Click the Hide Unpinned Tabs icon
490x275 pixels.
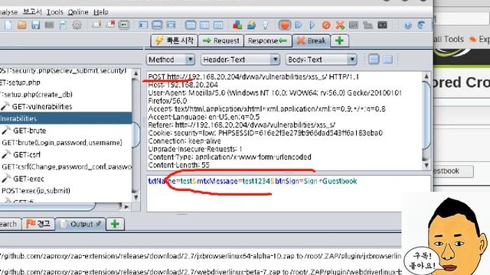coord(110,24)
